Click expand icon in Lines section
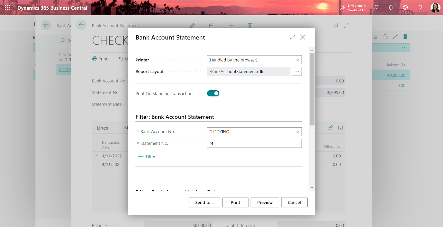Screen dimensions: 443x227 (x=341, y=127)
